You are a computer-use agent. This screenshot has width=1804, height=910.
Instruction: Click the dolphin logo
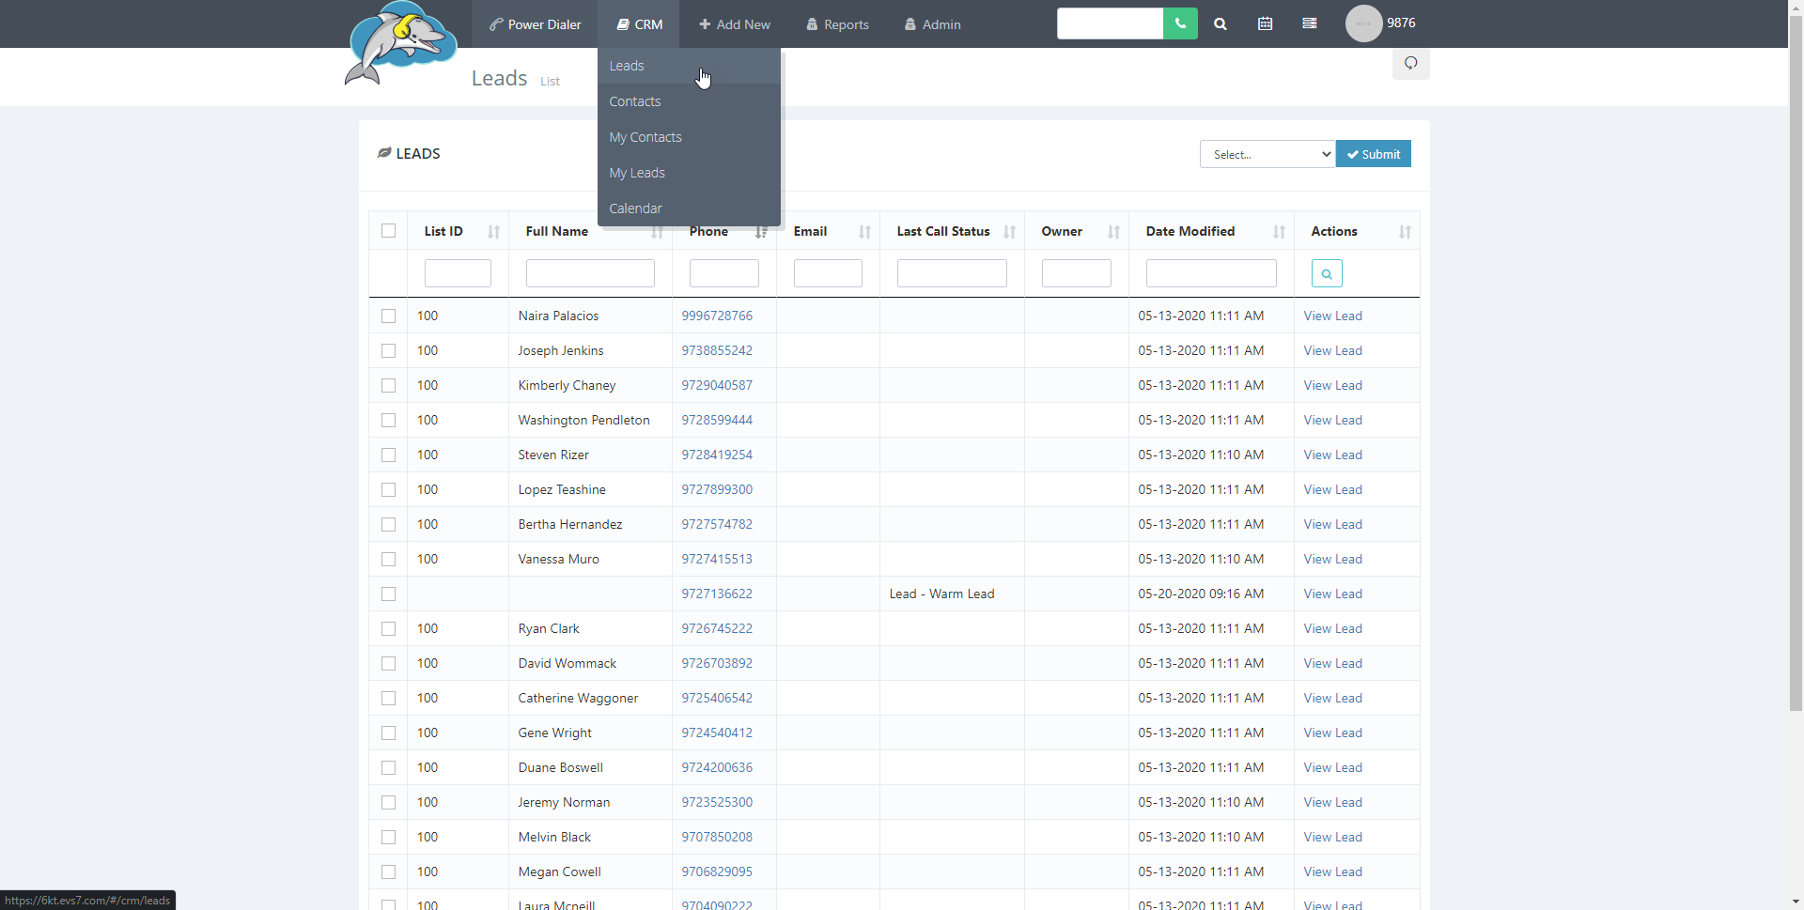coord(402,44)
